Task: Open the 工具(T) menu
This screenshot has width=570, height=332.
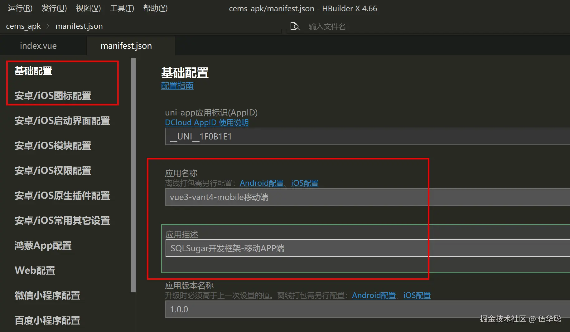Action: 122,8
